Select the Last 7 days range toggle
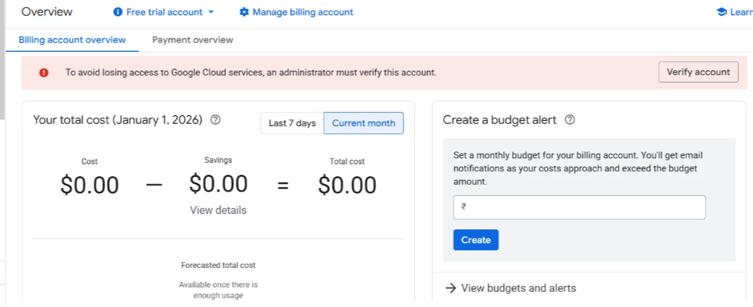The height and width of the screenshot is (307, 753). tap(292, 123)
